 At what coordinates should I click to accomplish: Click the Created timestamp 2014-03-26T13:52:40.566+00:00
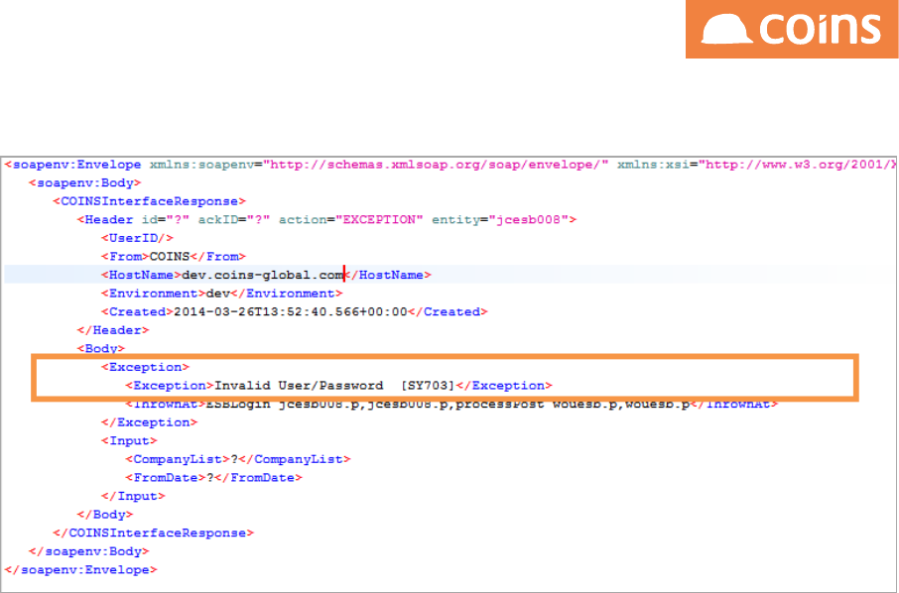pyautogui.click(x=290, y=311)
